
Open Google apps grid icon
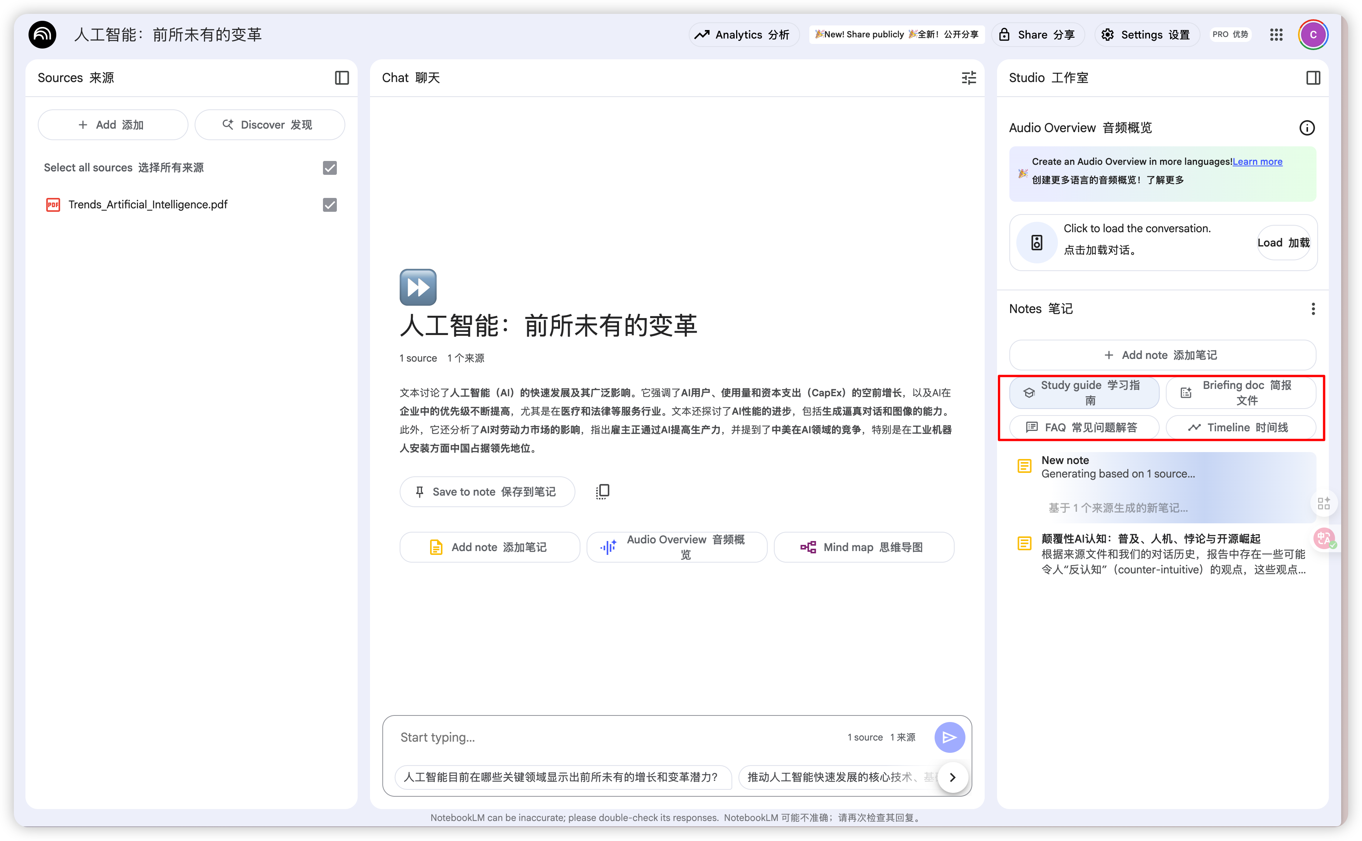(x=1276, y=35)
